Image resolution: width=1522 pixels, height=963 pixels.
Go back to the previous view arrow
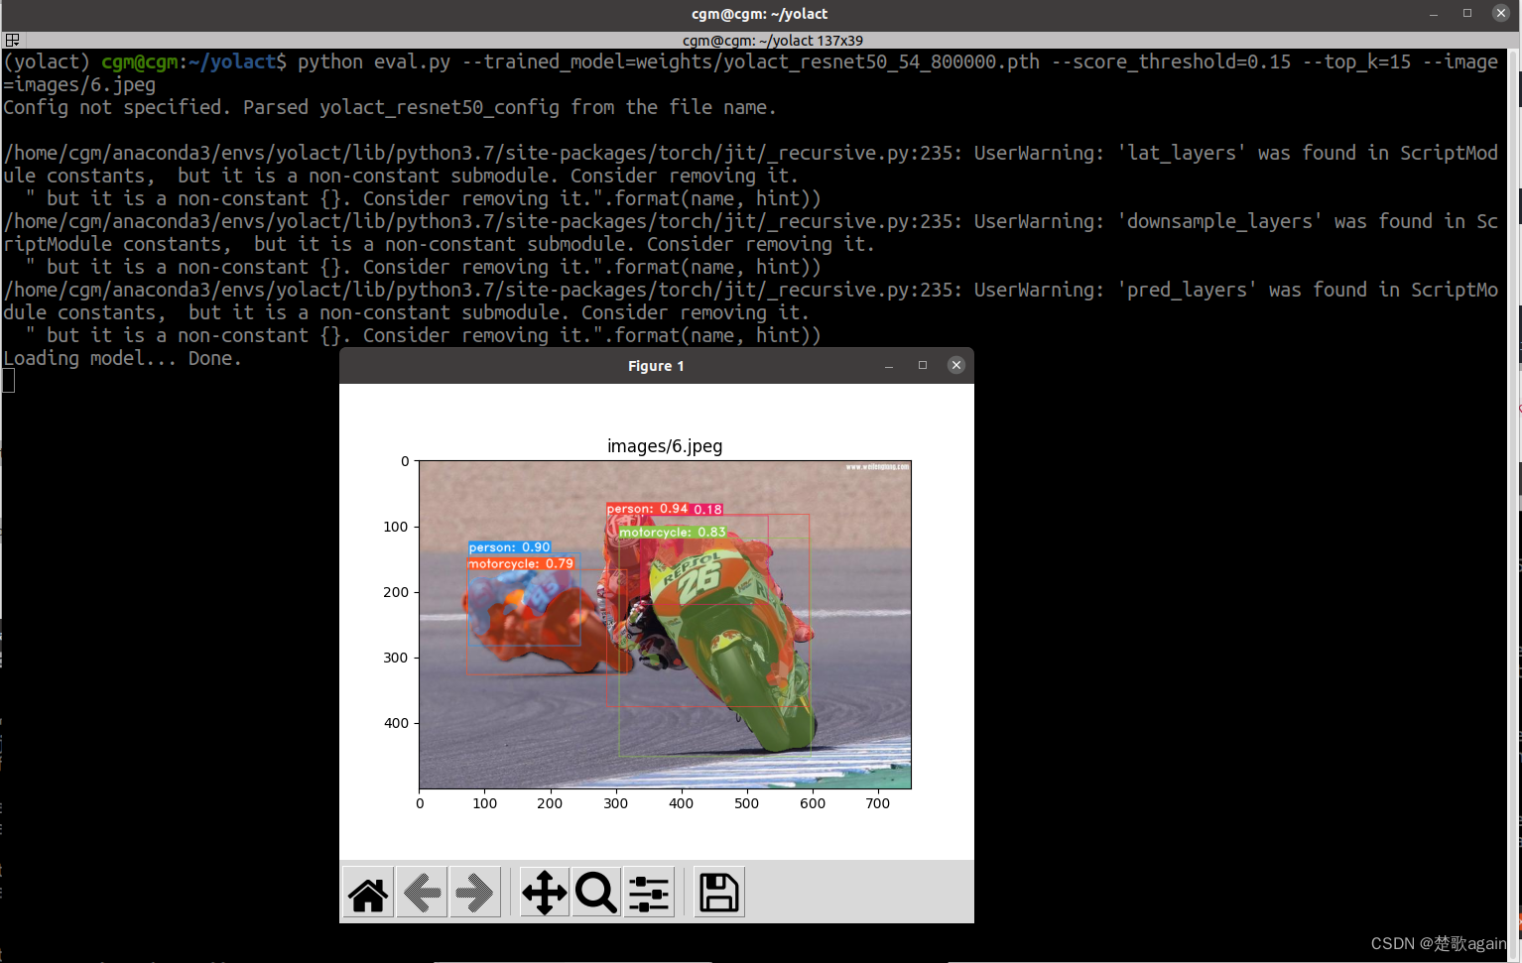point(422,893)
